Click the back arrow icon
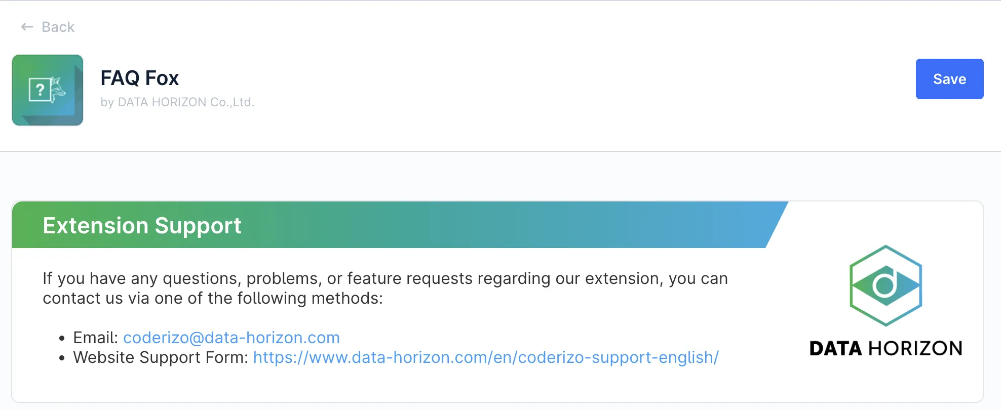This screenshot has width=1001, height=410. tap(27, 27)
